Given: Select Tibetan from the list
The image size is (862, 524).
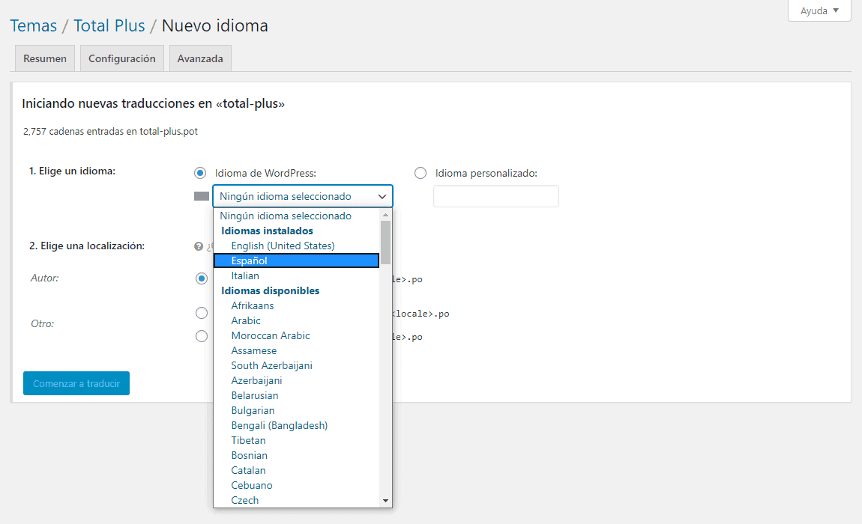Looking at the screenshot, I should 296,440.
